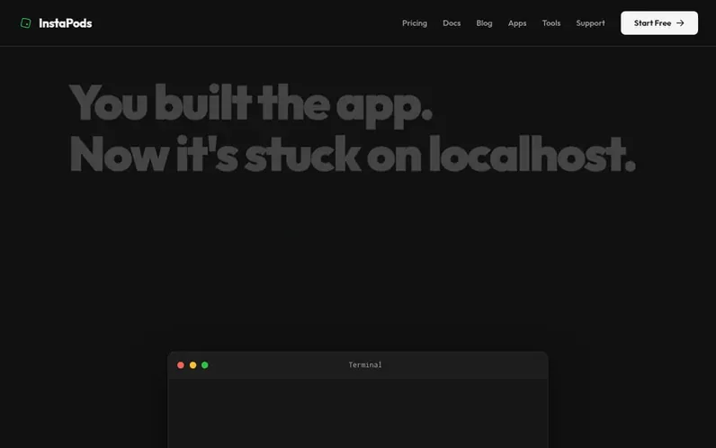The image size is (716, 448).
Task: Open the Blog link
Action: click(x=484, y=22)
